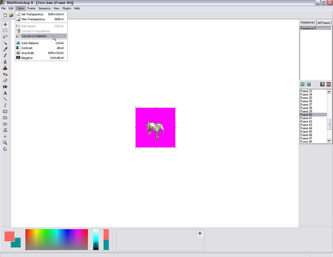Play the sequence animation
Viewport: 333px width, 257px height.
[x=303, y=84]
